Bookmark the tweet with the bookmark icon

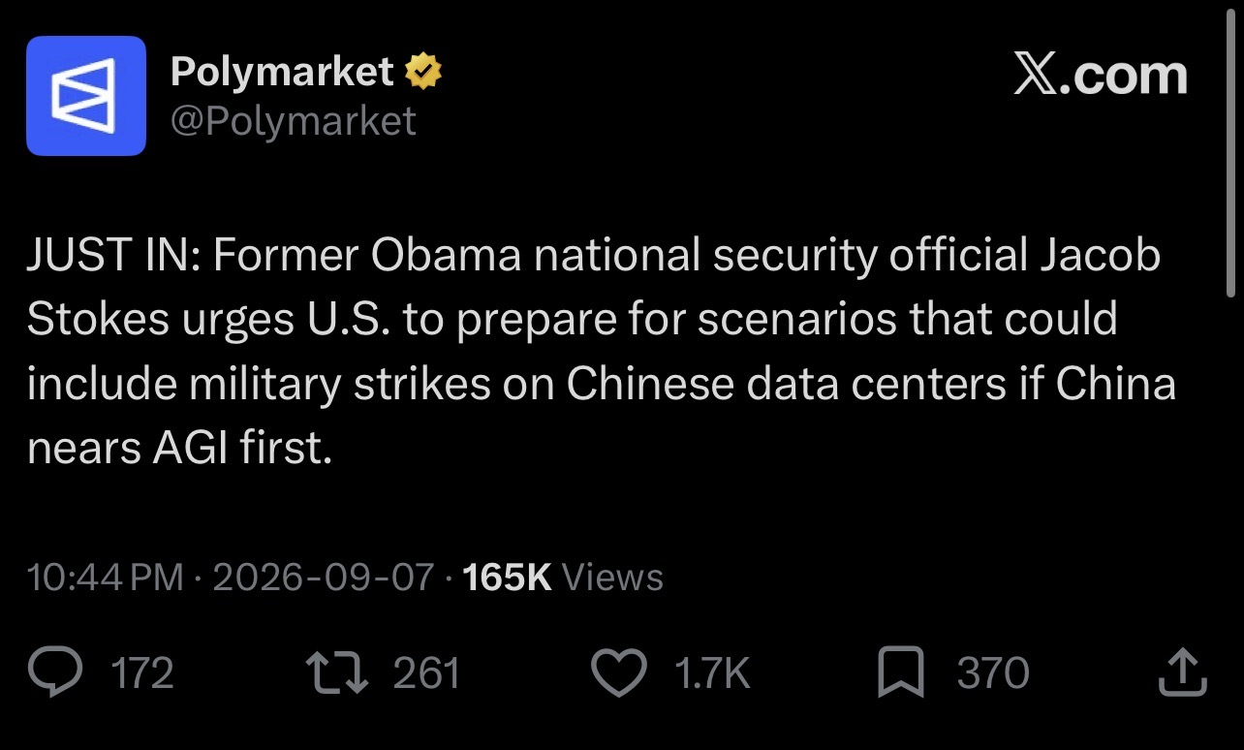coord(900,673)
